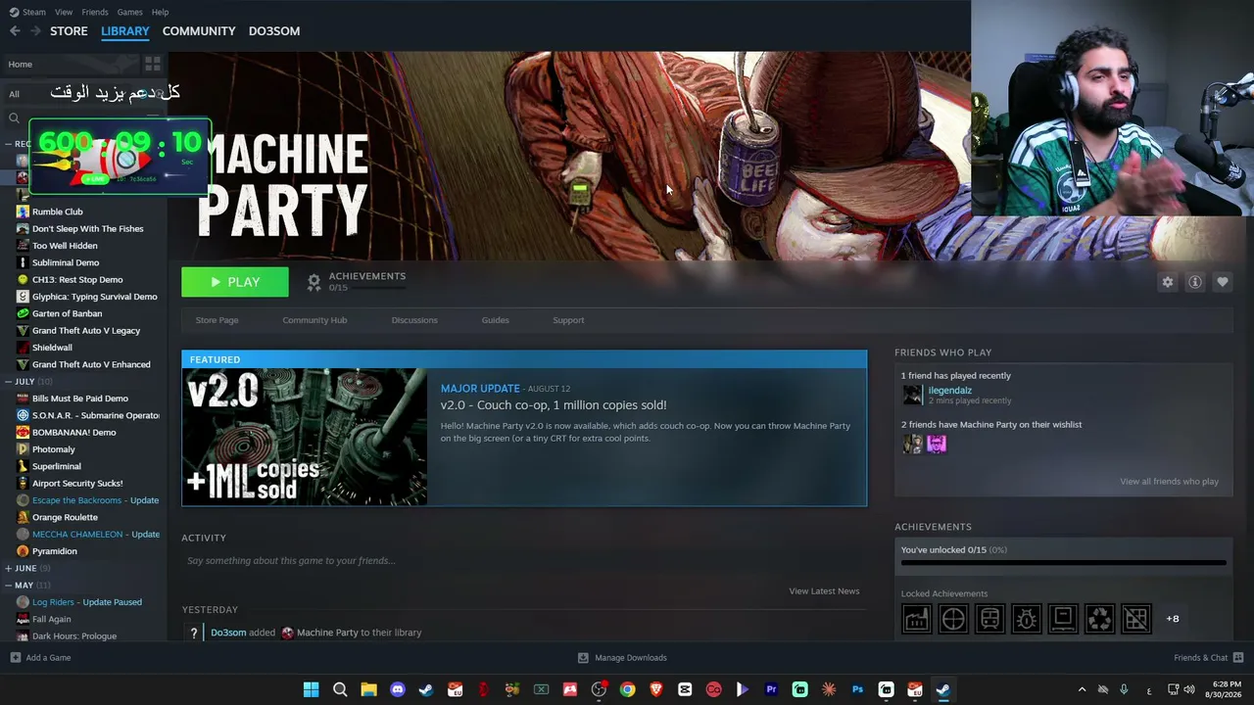Open Windows taskbar search
Screen dimensions: 1254x705
(340, 689)
